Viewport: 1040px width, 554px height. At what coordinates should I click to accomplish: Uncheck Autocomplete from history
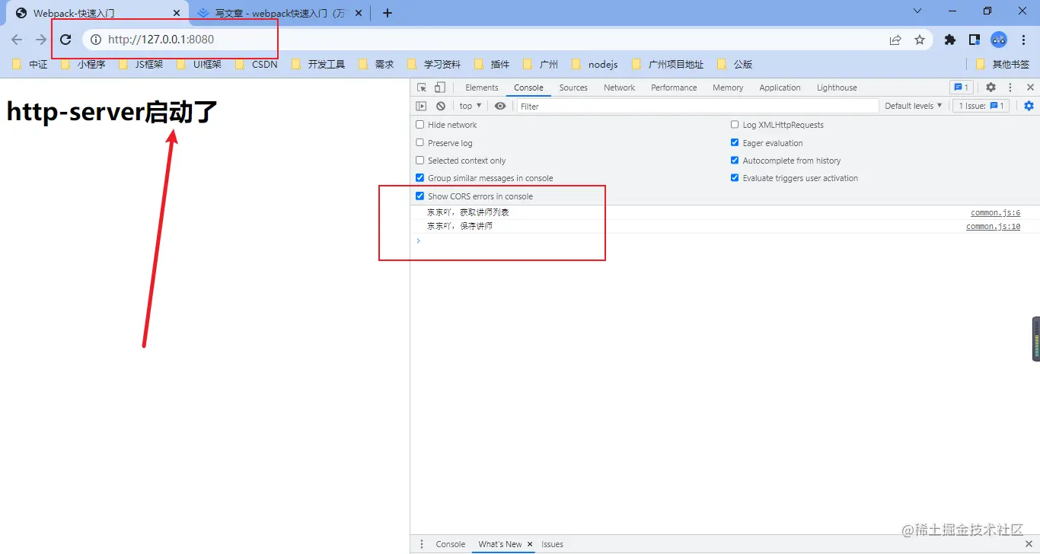point(735,161)
